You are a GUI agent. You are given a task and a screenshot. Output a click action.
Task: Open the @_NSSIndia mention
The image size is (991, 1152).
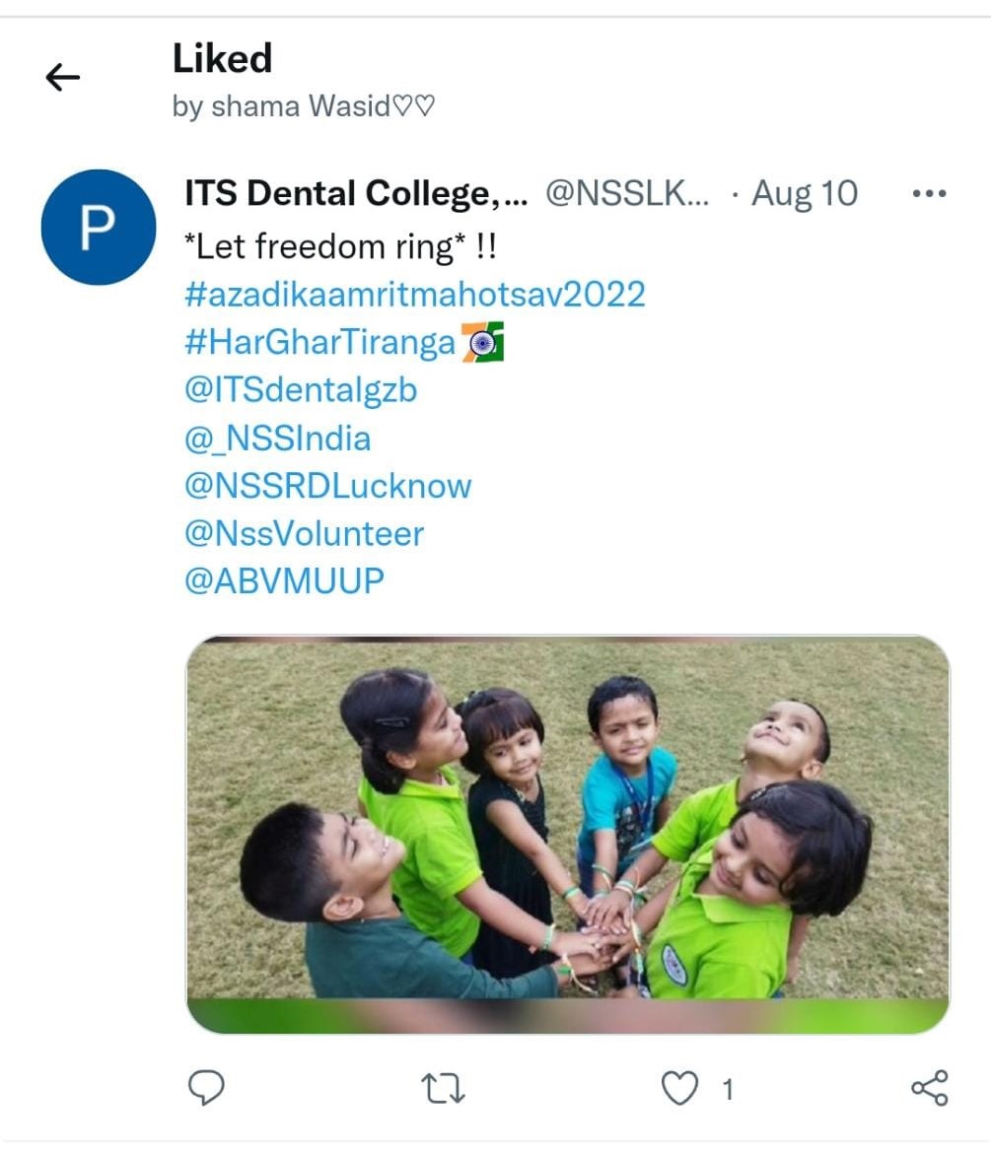[277, 439]
